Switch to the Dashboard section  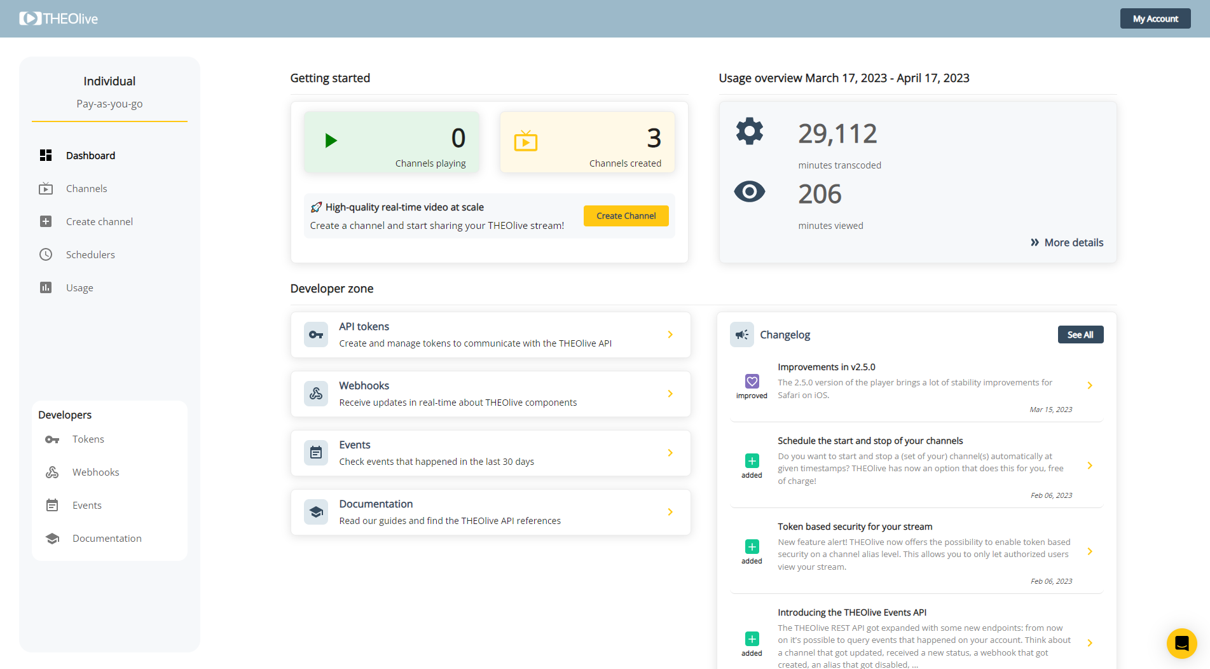90,155
